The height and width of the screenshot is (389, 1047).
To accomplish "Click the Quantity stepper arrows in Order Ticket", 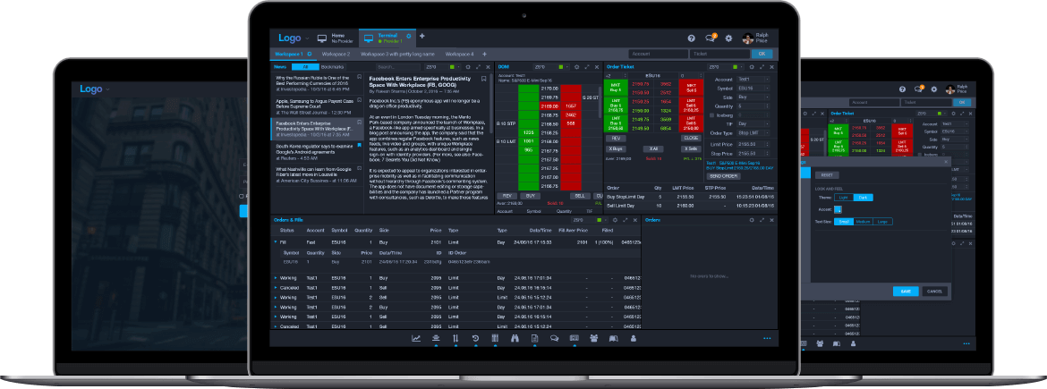I will (767, 106).
